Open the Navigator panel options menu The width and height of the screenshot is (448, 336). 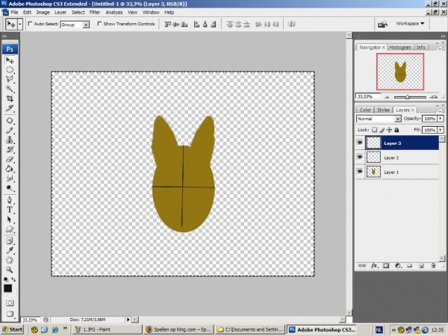coord(443,49)
